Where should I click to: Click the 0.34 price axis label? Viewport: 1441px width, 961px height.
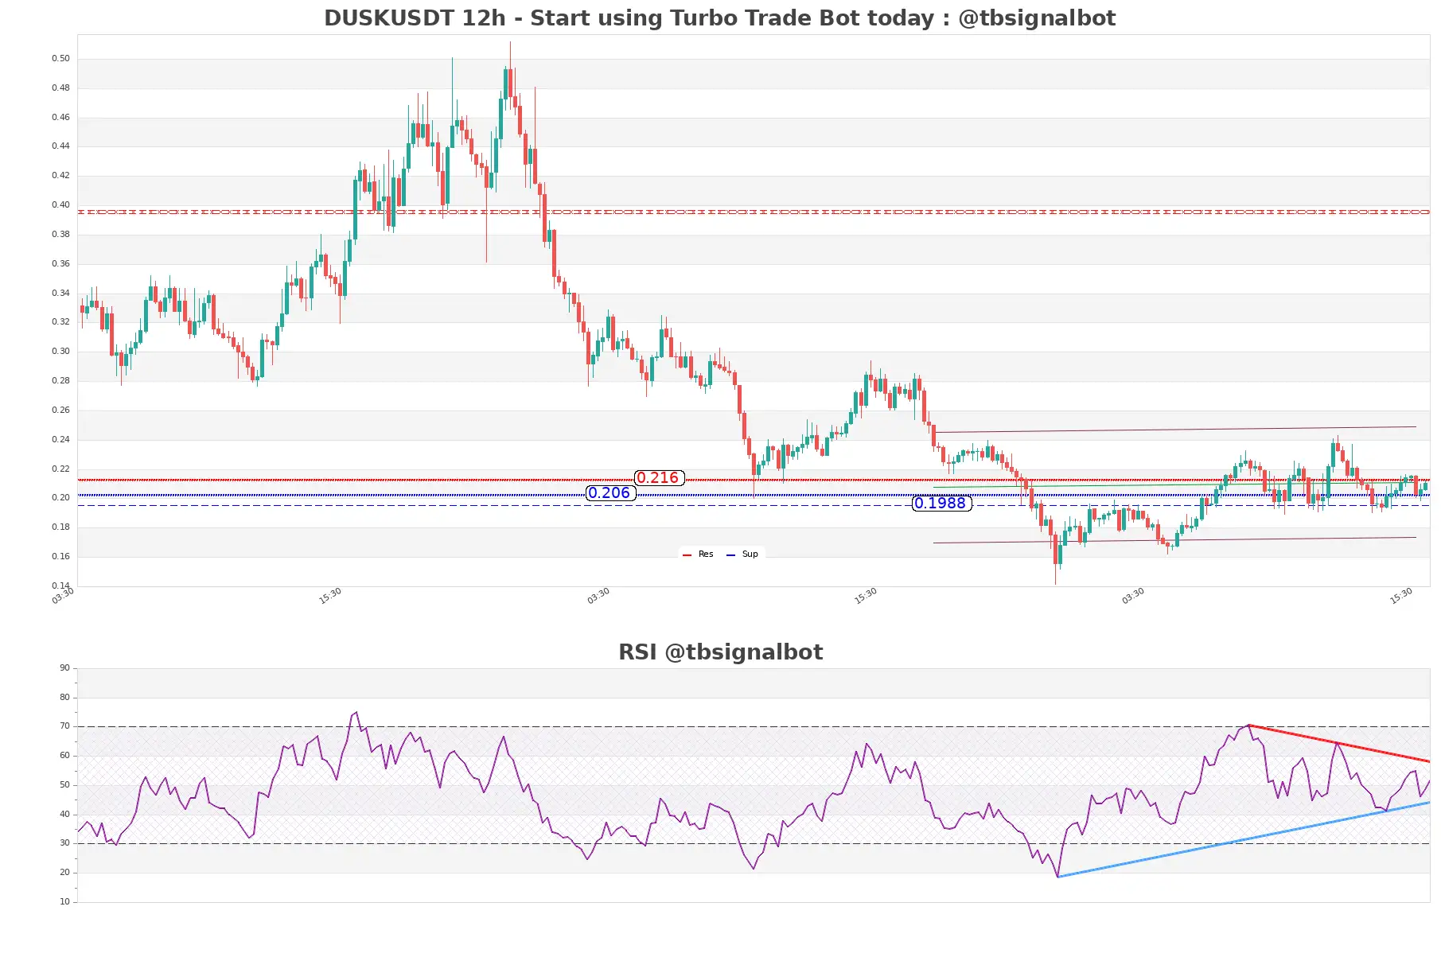coord(60,294)
